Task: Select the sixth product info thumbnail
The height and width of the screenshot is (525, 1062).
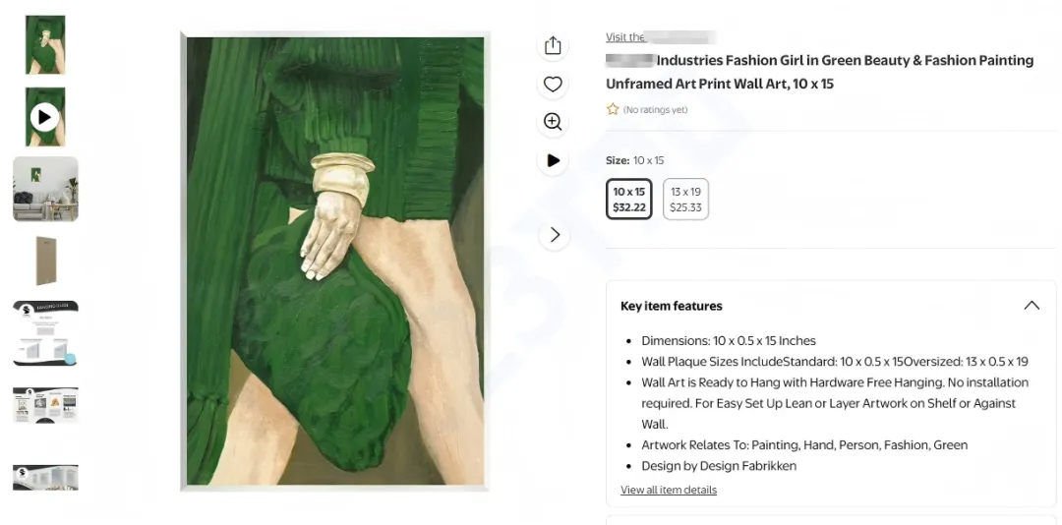Action: (x=45, y=405)
